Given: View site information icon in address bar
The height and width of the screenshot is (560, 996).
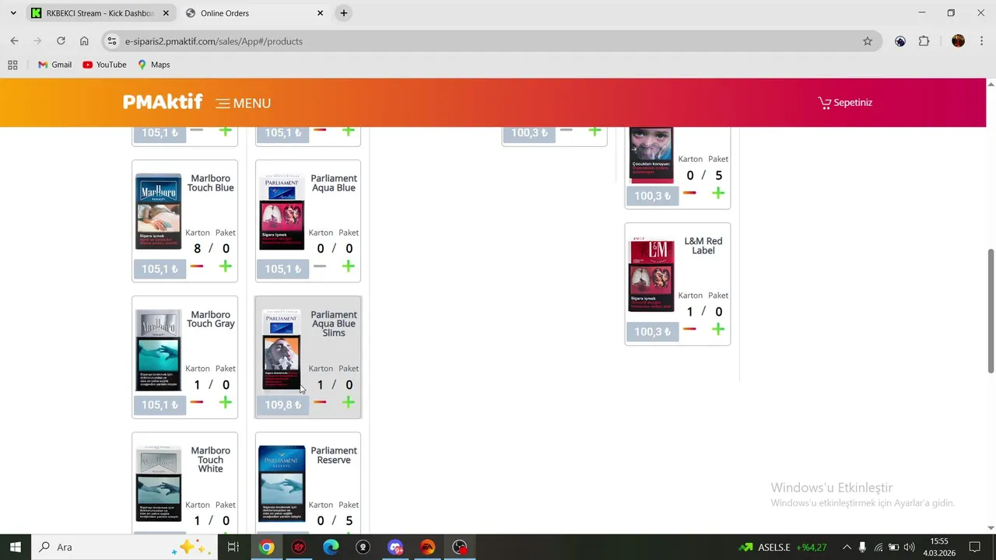Looking at the screenshot, I should (x=112, y=41).
